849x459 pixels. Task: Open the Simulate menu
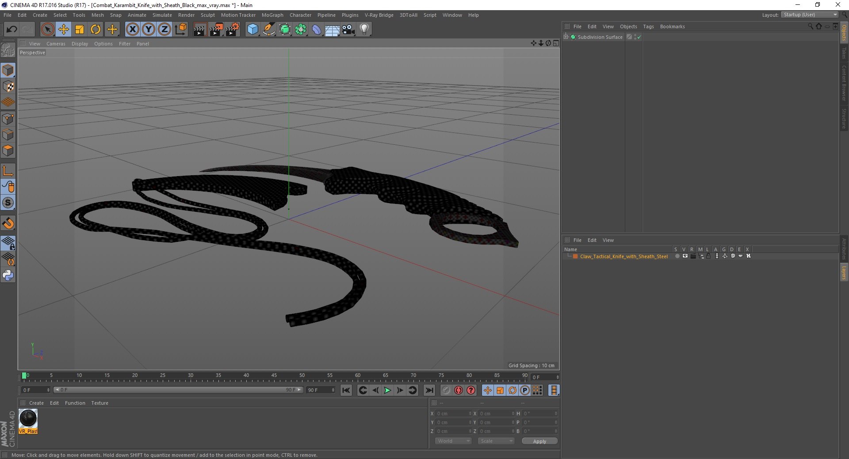[x=162, y=15]
